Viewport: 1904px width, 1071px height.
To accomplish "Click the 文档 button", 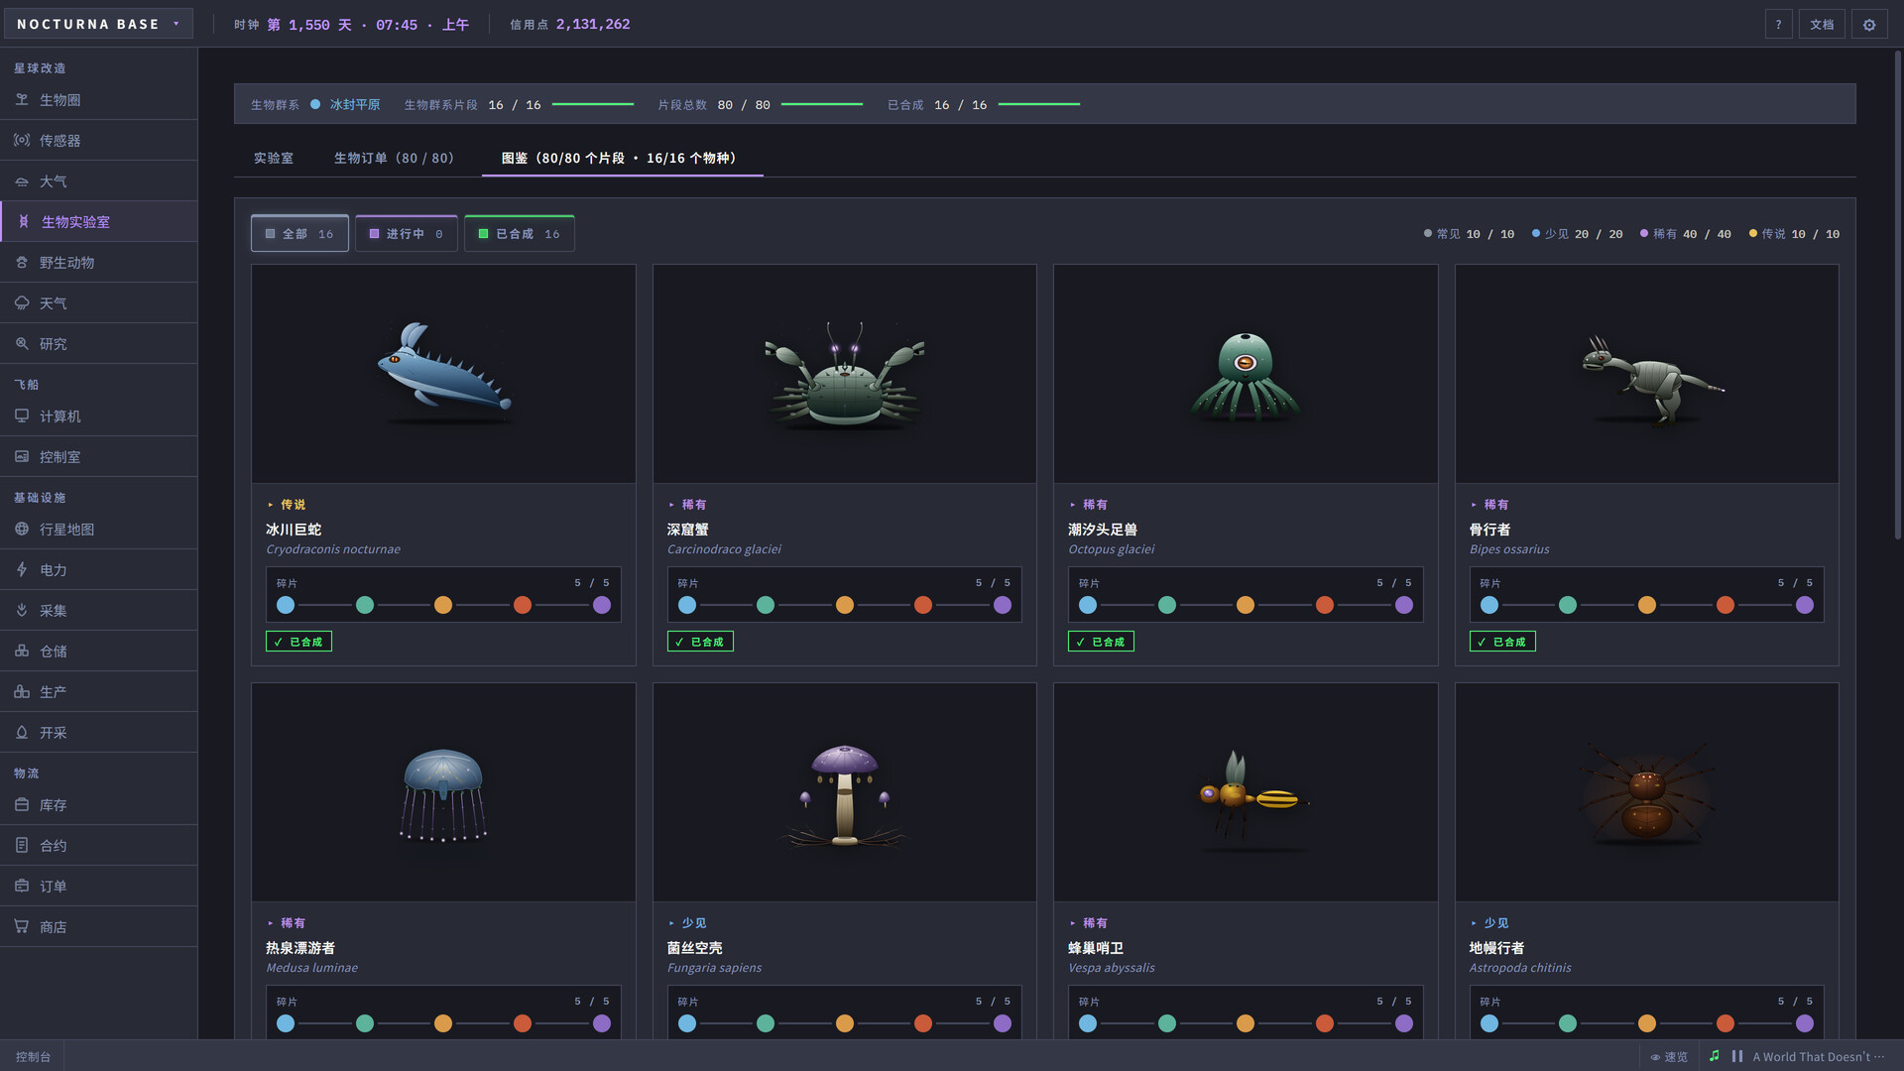I will [1822, 25].
